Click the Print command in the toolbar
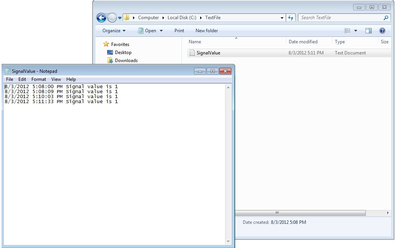 pyautogui.click(x=179, y=30)
